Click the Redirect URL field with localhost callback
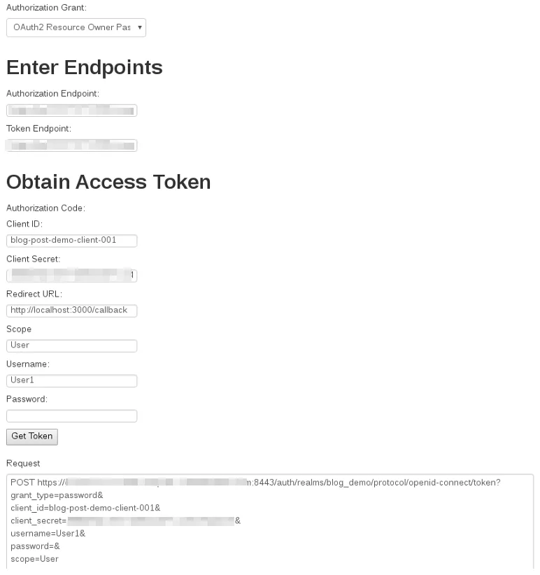 point(71,311)
